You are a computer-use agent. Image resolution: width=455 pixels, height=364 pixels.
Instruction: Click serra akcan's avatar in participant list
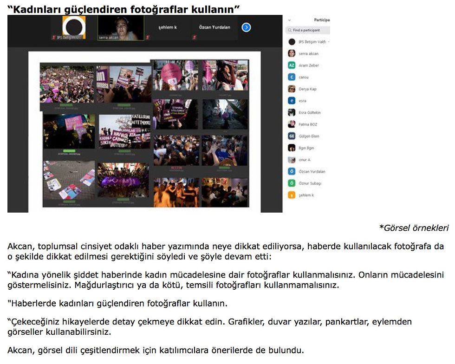[x=292, y=53]
